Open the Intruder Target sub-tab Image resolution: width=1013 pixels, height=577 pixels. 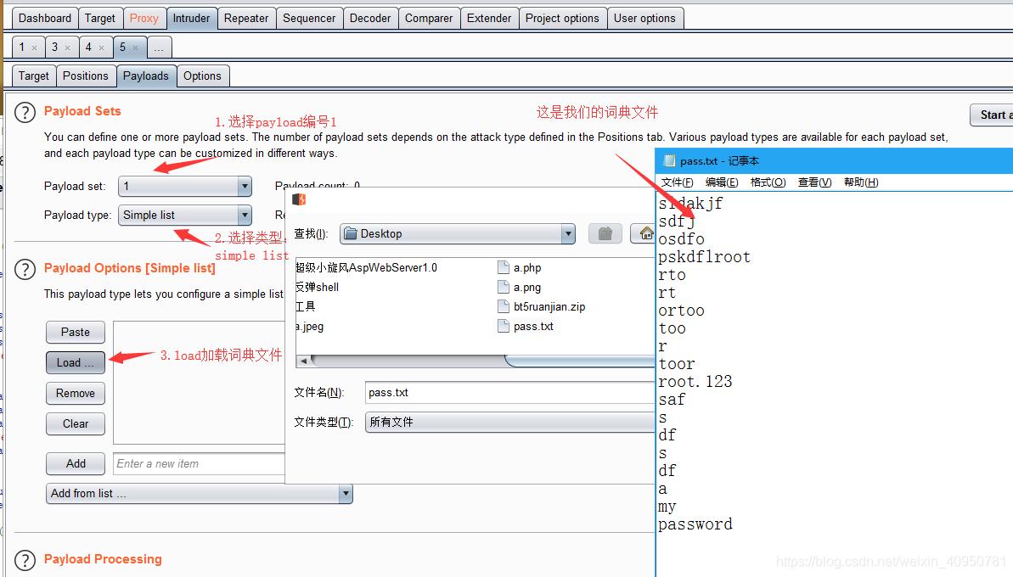pos(34,76)
